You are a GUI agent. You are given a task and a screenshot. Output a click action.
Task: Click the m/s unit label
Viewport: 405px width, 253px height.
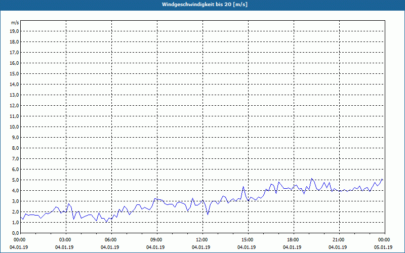pyautogui.click(x=15, y=23)
